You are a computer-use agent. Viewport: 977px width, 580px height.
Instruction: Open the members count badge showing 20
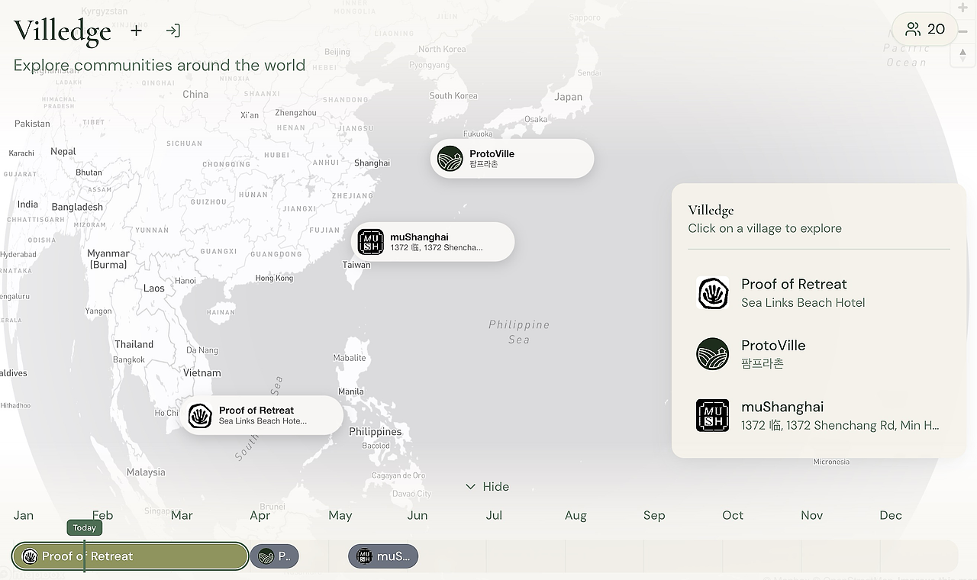(x=924, y=29)
